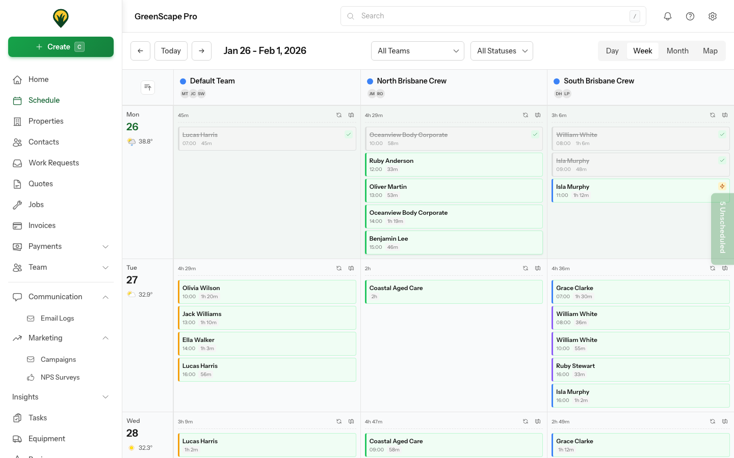Image resolution: width=734 pixels, height=458 pixels.
Task: Open the help icon in the top bar
Action: click(690, 16)
